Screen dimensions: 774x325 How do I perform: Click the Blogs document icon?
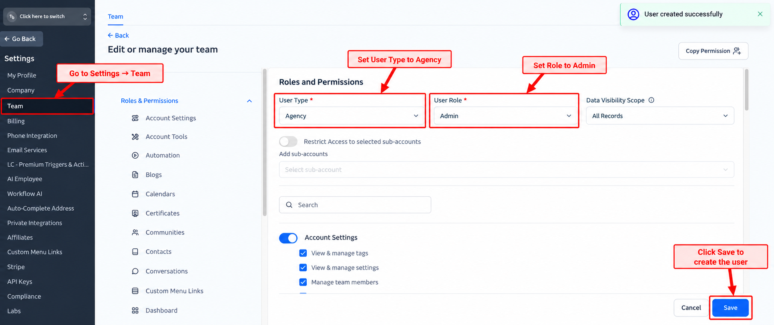(135, 175)
